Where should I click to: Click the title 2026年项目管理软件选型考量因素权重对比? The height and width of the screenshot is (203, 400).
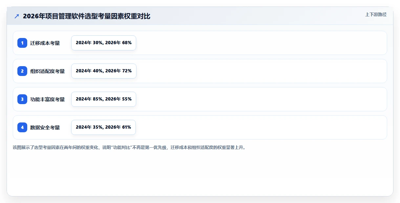87,16
